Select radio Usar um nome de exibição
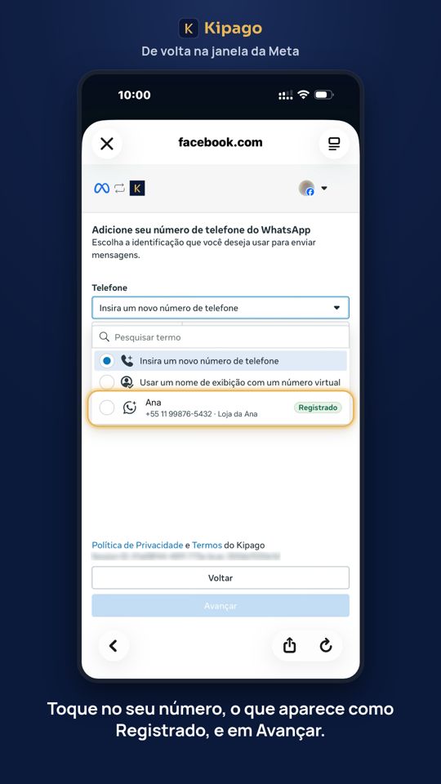This screenshot has height=784, width=441. click(106, 382)
